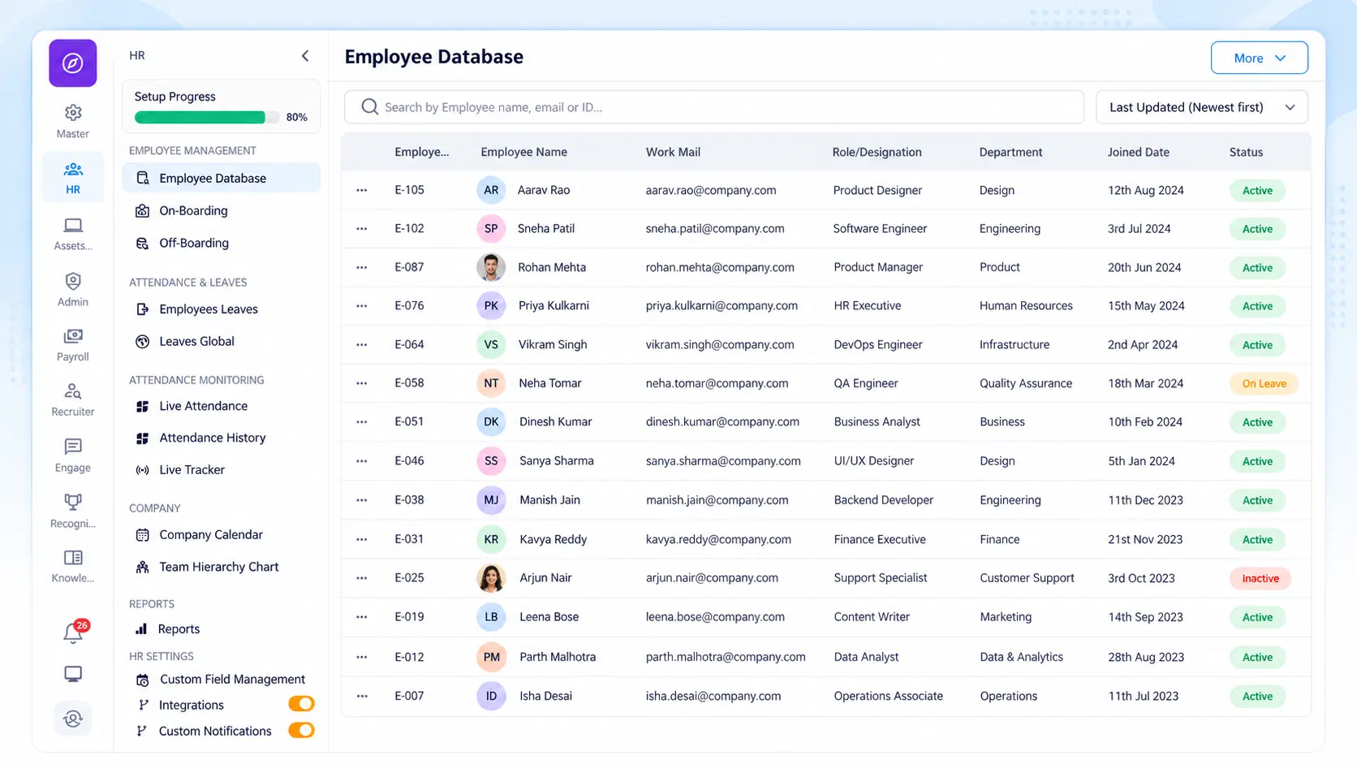Open the monitor icon in sidebar bottom
1357x764 pixels.
click(x=73, y=674)
